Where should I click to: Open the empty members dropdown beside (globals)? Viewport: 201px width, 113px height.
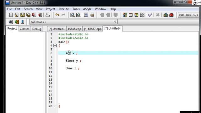pyautogui.click(x=158, y=22)
